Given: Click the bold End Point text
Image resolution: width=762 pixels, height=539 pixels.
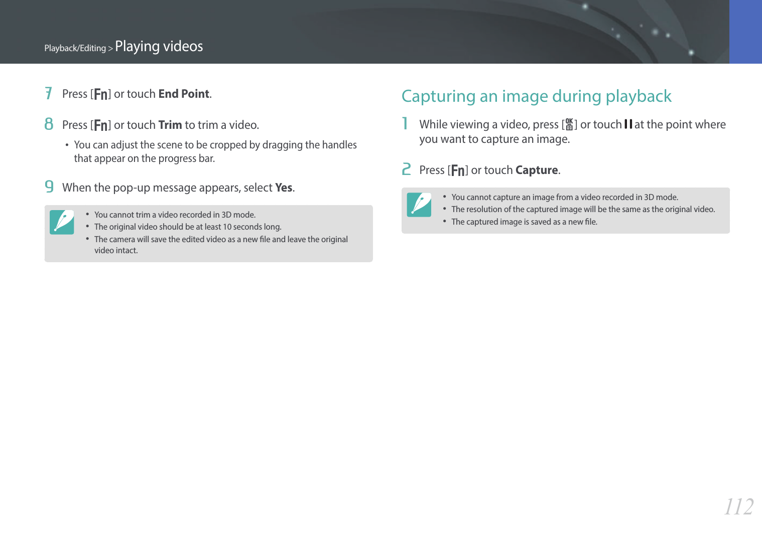Looking at the screenshot, I should coord(184,94).
